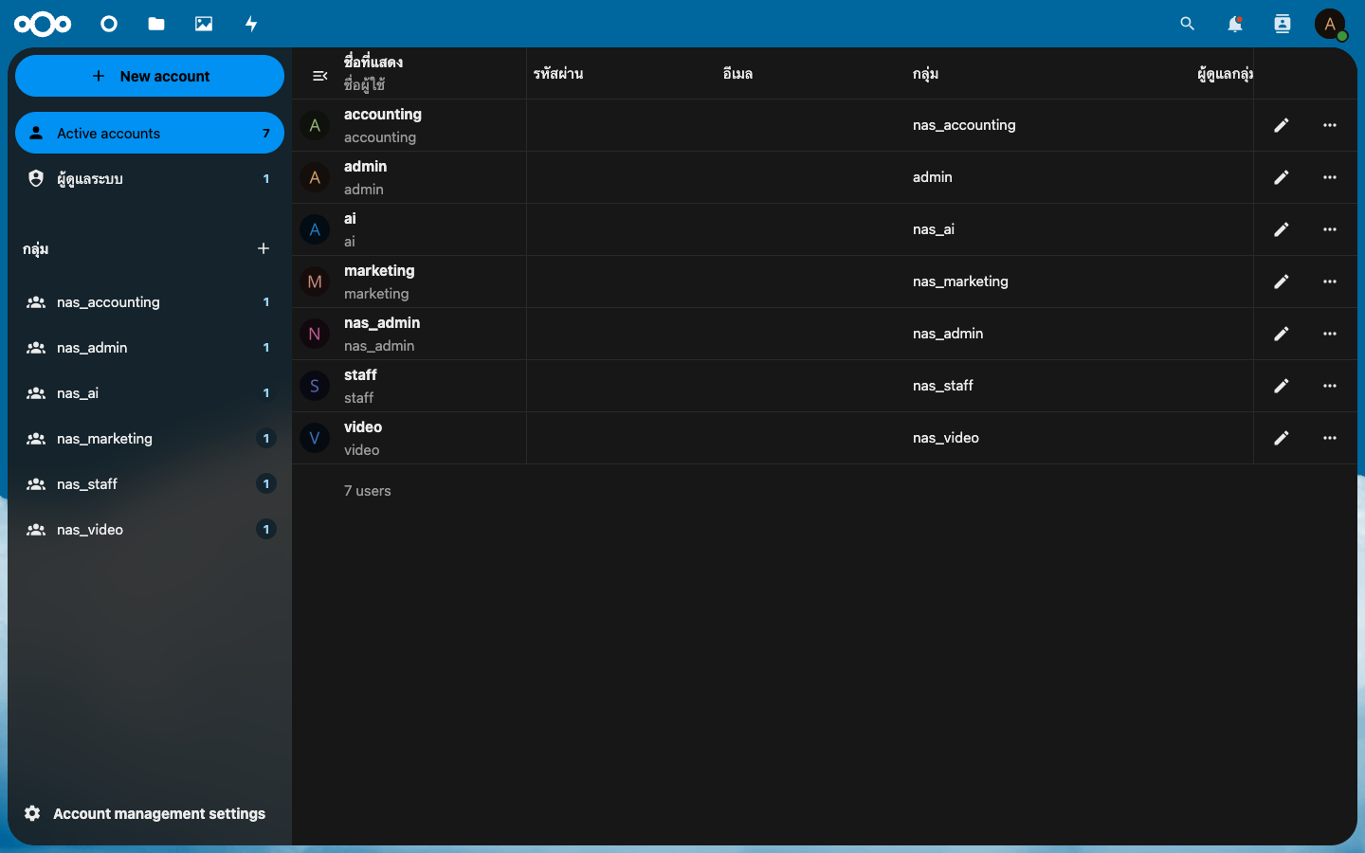Screen dimensions: 1365x853
Task: Edit the video user
Action: point(1282,438)
